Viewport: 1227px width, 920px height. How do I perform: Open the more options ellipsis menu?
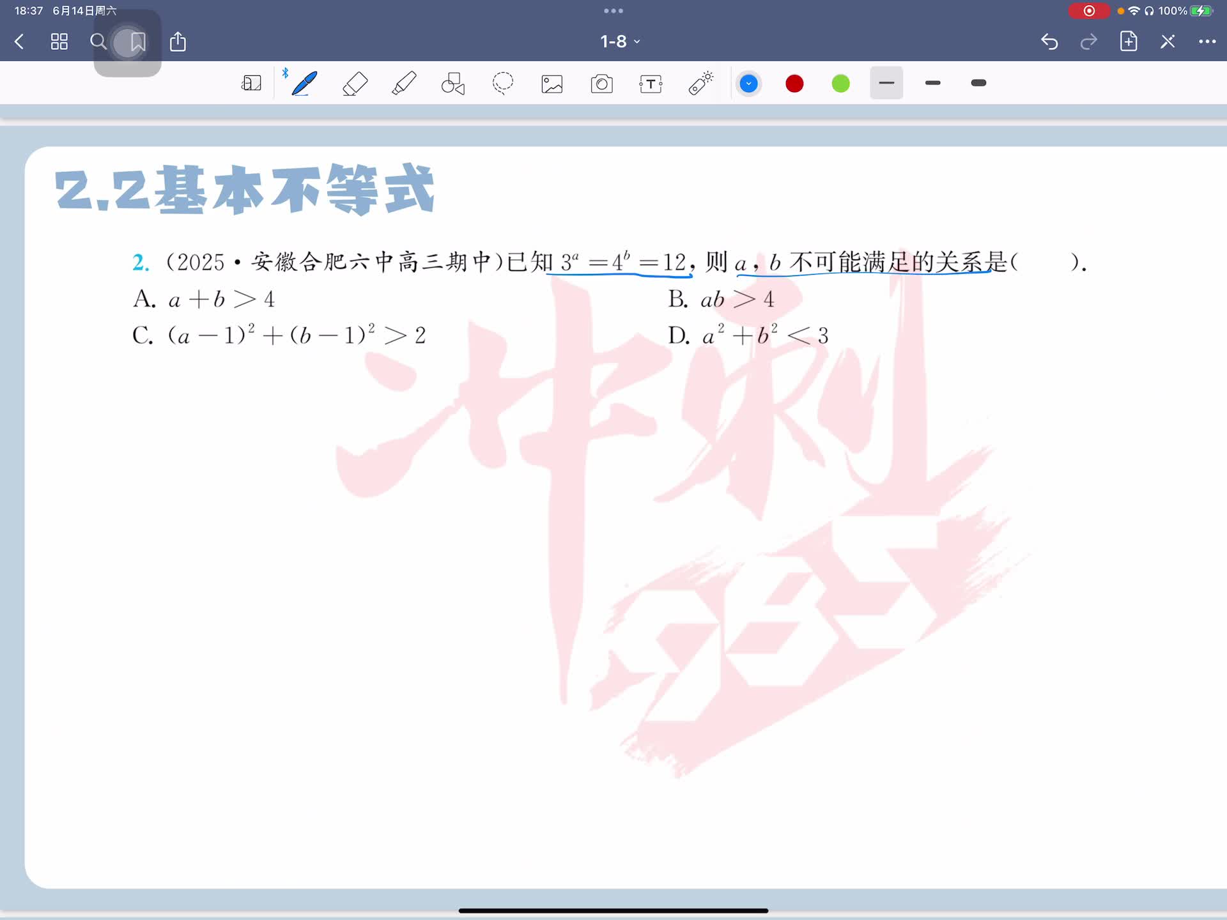point(1207,42)
